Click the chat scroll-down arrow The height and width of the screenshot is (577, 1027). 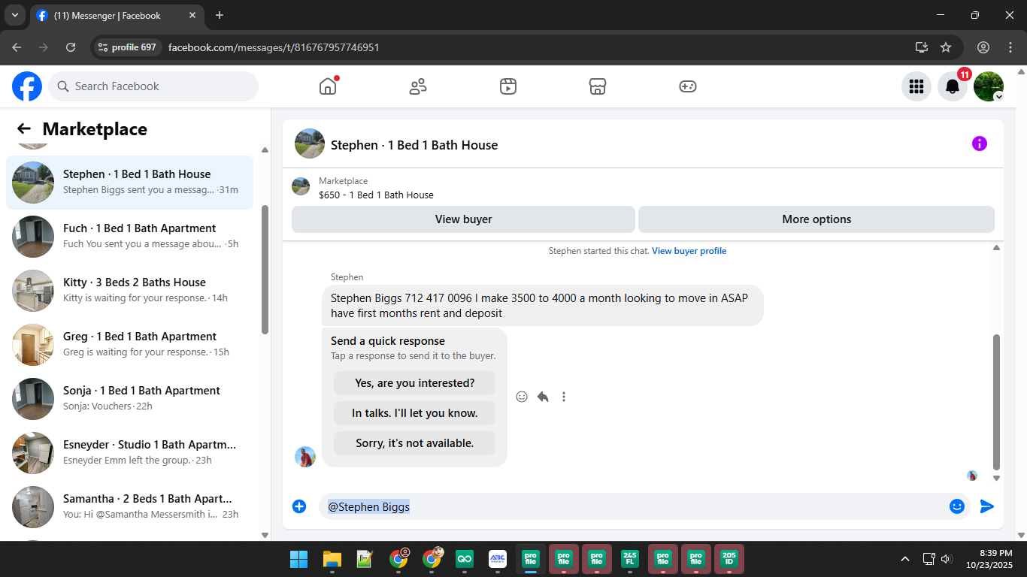997,478
